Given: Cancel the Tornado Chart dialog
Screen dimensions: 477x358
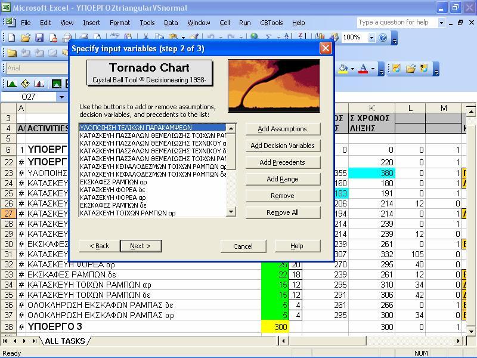Looking at the screenshot, I should [243, 246].
